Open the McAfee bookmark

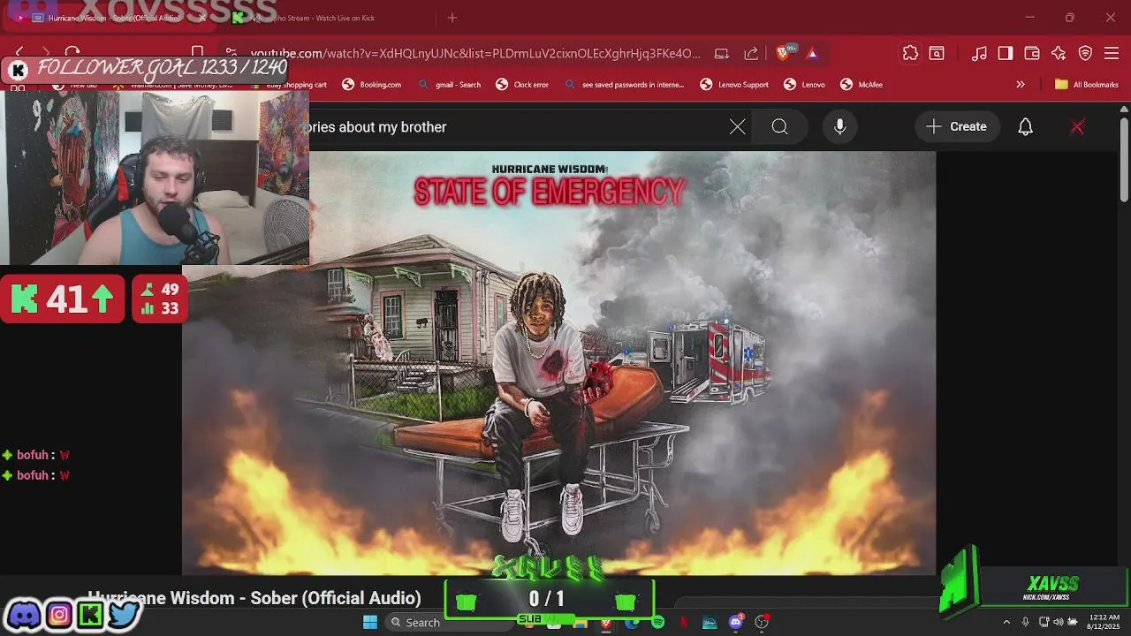pyautogui.click(x=862, y=85)
